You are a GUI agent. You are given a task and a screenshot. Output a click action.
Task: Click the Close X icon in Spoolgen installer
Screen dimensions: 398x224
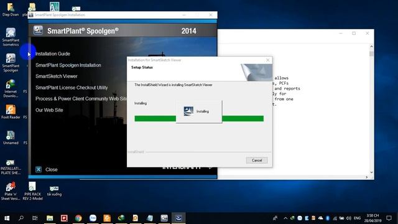[39, 169]
